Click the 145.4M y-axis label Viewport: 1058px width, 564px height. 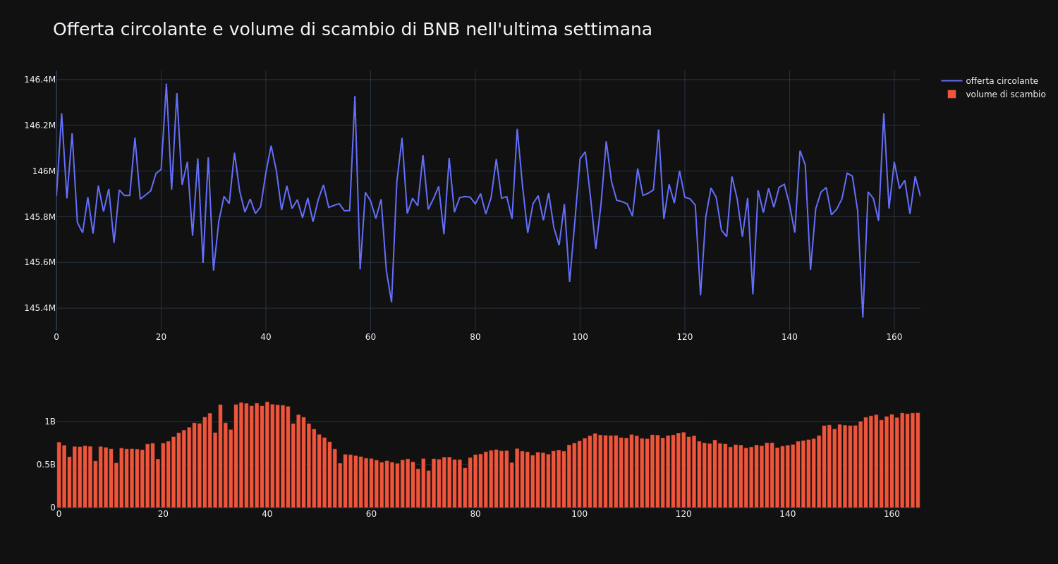point(39,308)
